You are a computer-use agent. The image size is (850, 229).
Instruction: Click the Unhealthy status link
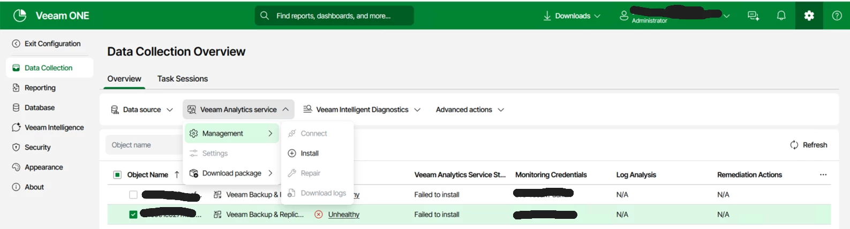coord(343,215)
